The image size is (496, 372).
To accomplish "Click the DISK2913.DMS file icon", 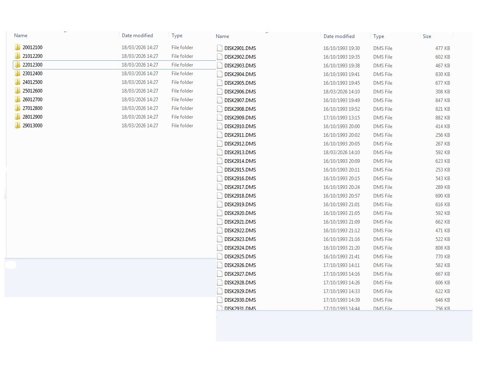I will (x=220, y=153).
